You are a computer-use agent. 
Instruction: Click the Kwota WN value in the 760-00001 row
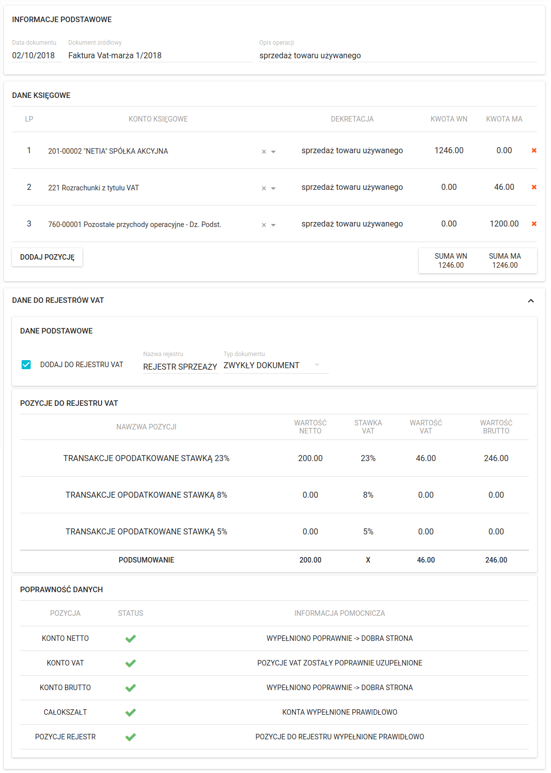point(449,224)
